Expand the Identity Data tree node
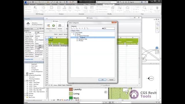The height and width of the screenshot is (104, 185). 77,39
